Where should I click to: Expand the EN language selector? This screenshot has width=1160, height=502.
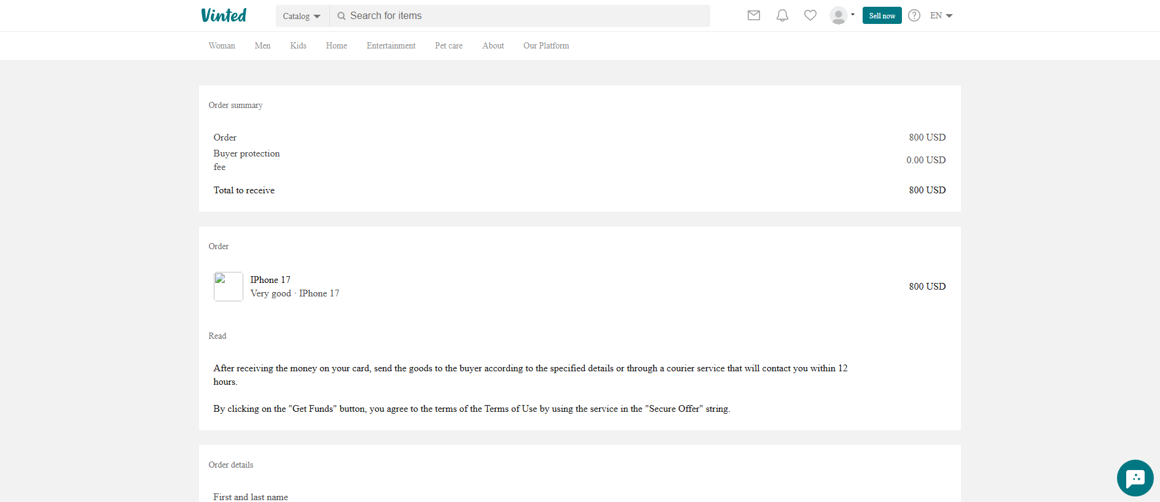coord(941,15)
